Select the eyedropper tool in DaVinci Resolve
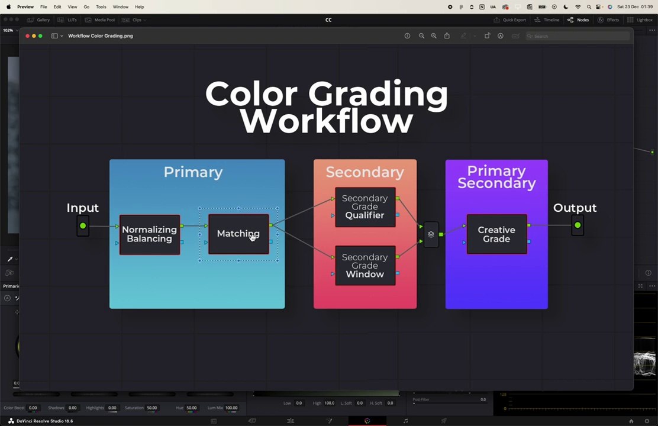The width and height of the screenshot is (658, 426). tap(10, 259)
